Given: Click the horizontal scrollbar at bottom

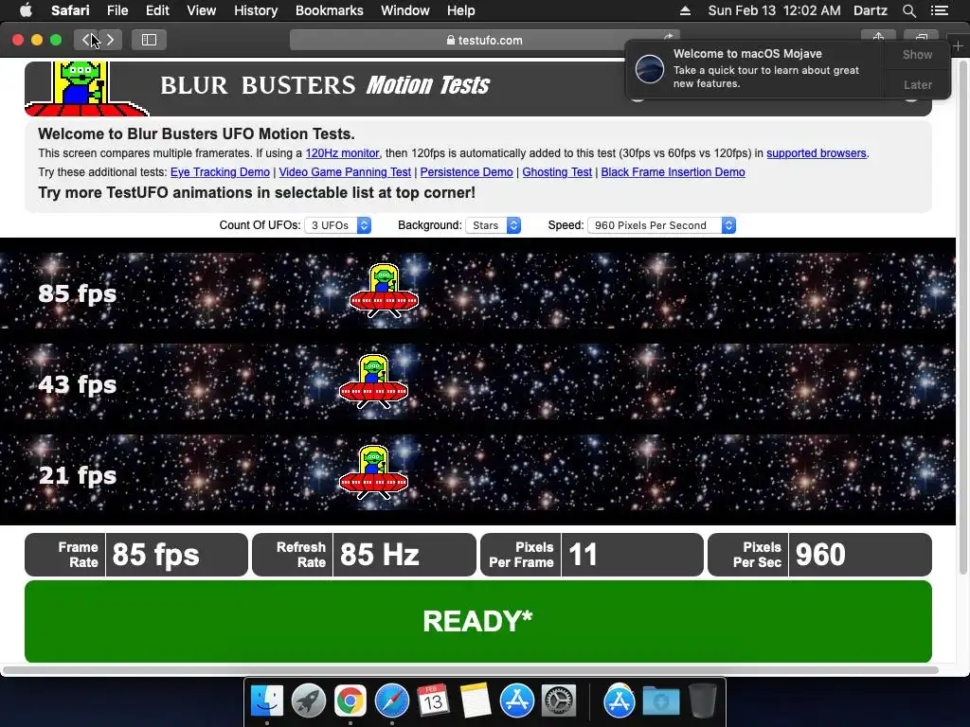Looking at the screenshot, I should coord(470,670).
